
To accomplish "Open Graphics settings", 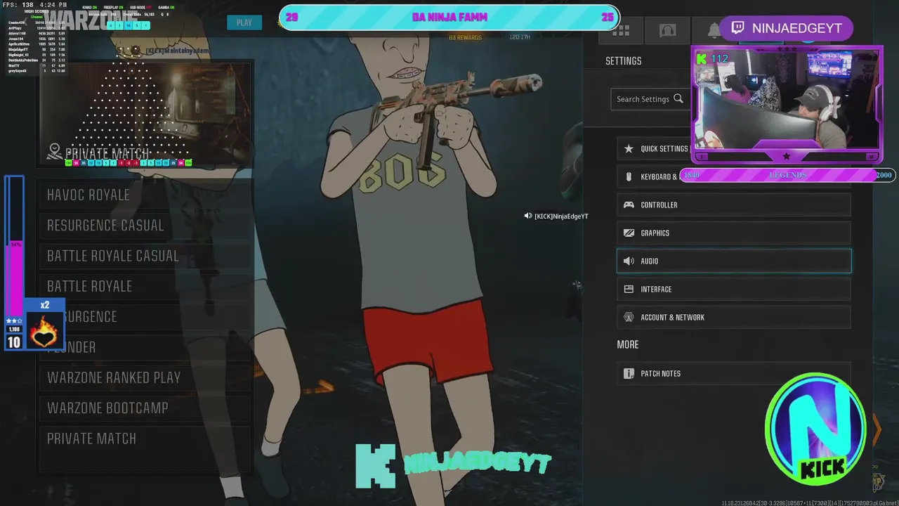I will [x=734, y=233].
